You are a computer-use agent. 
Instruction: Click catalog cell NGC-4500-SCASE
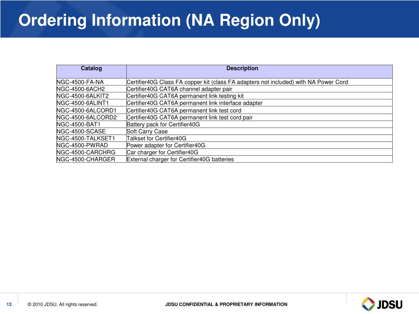pos(91,131)
